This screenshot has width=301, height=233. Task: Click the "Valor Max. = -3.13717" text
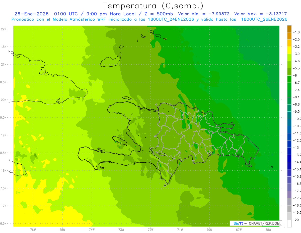click(260, 14)
